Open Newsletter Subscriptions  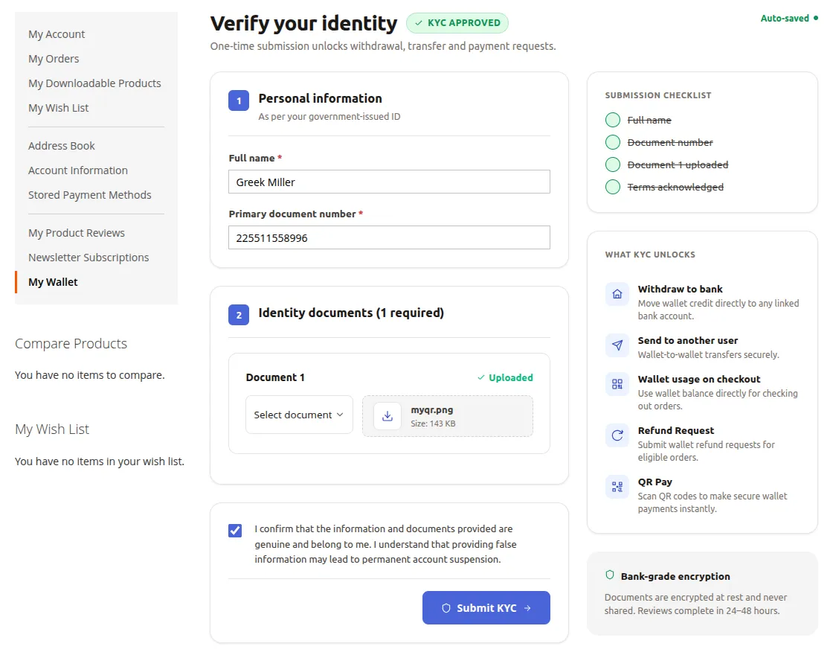coord(89,258)
